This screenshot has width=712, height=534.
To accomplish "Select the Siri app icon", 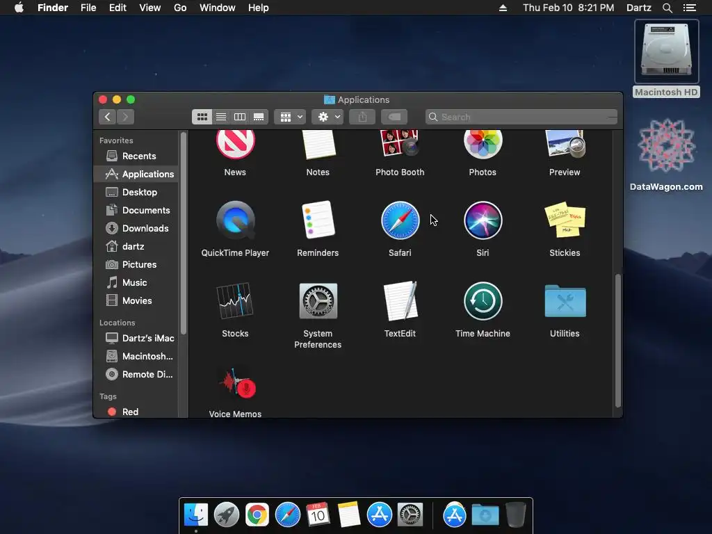I will [483, 220].
